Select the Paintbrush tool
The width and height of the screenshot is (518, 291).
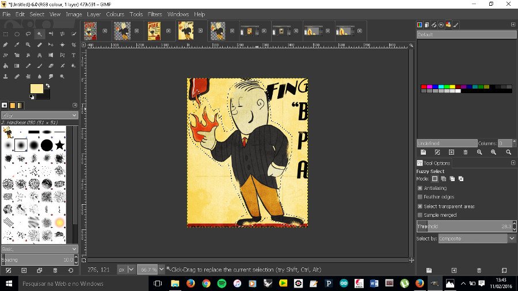(x=40, y=66)
